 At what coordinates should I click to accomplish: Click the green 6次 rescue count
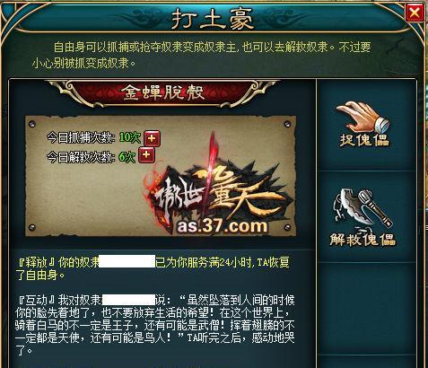point(127,156)
